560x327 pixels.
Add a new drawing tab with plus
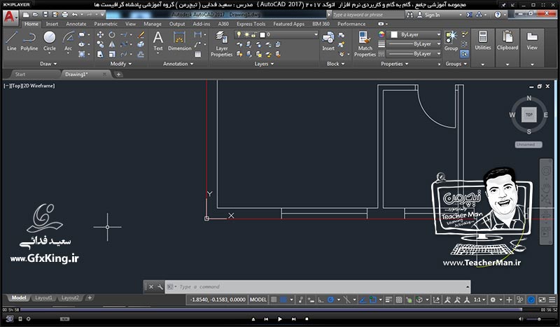point(118,74)
